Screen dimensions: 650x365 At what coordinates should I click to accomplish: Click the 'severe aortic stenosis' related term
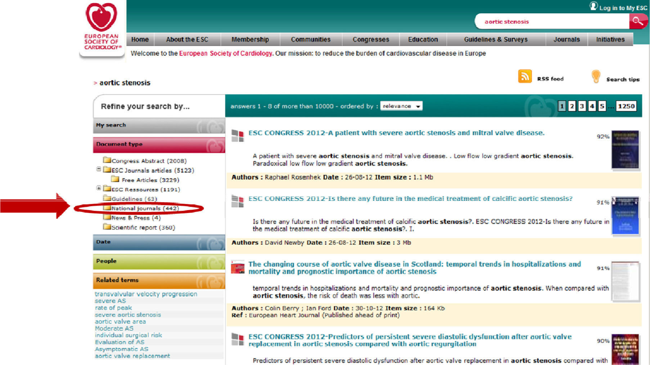(128, 315)
